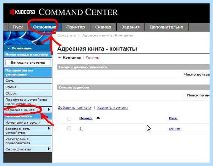
Task: Switch to the Группы sub-tab
Action: click(93, 58)
